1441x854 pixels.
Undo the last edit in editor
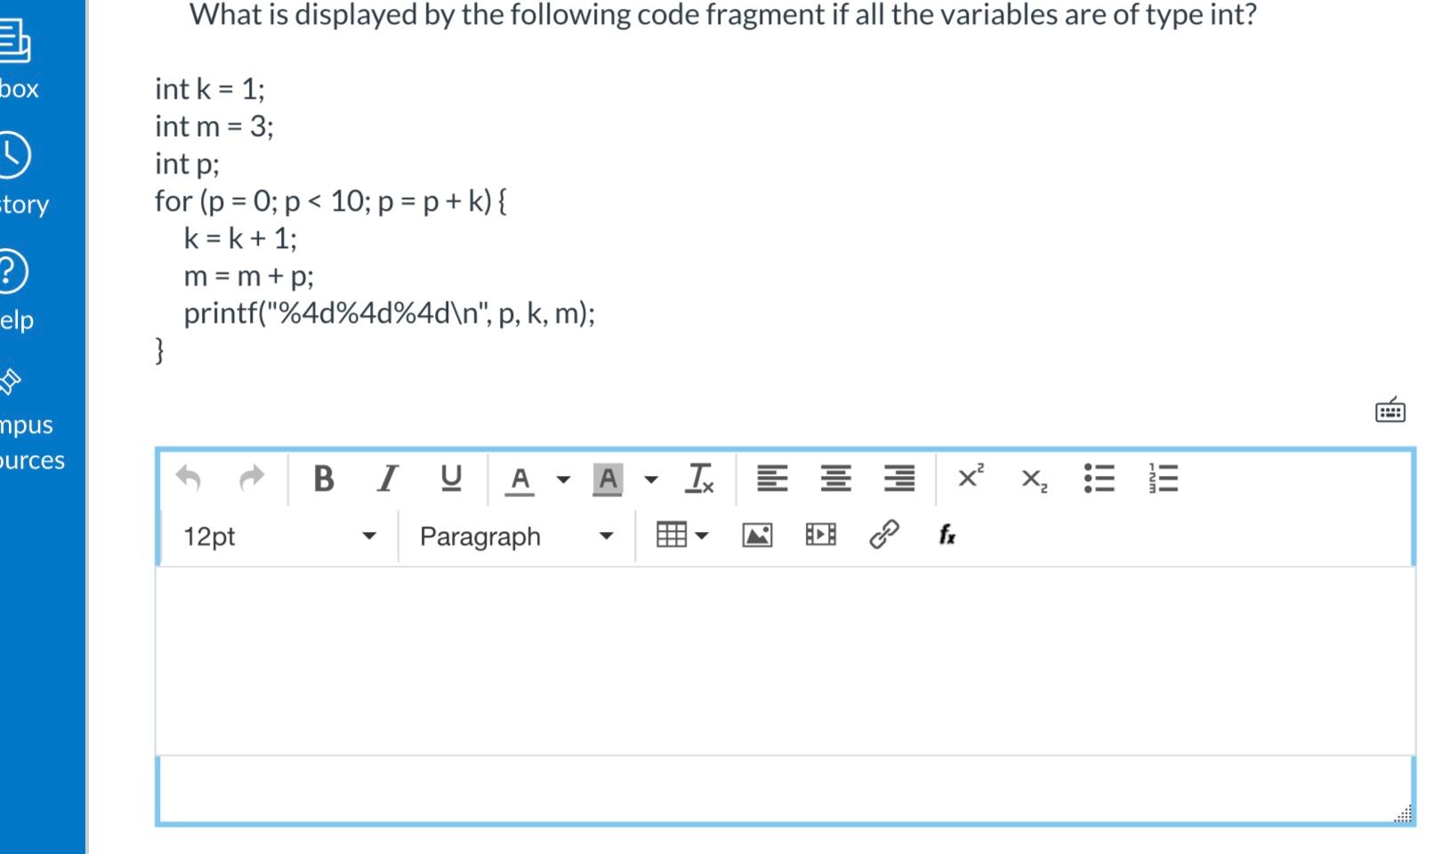[189, 479]
